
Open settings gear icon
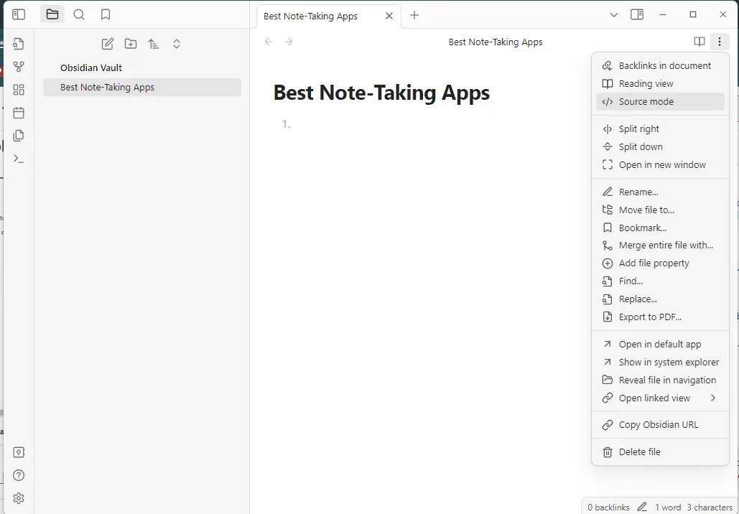coord(19,498)
